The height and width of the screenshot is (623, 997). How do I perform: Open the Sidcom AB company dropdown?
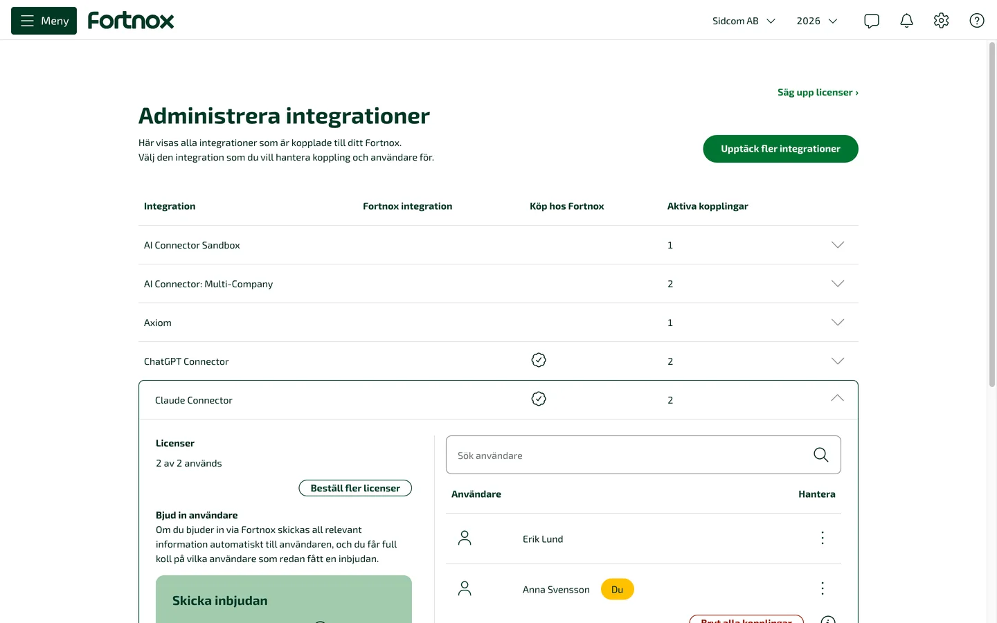point(744,21)
